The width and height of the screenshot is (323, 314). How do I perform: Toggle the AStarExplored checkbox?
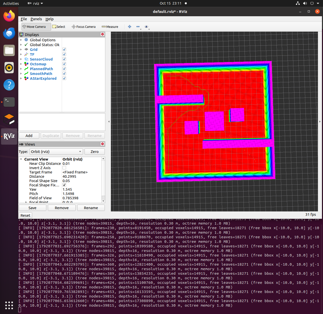(x=64, y=78)
